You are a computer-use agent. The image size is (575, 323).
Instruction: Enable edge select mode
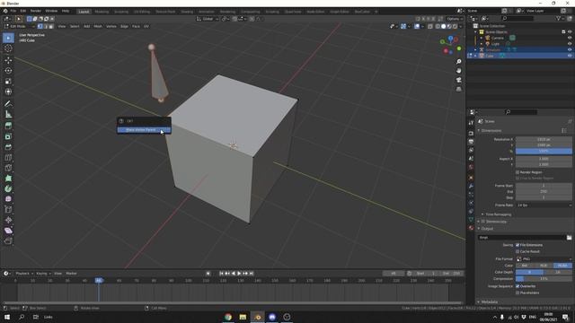(46, 26)
